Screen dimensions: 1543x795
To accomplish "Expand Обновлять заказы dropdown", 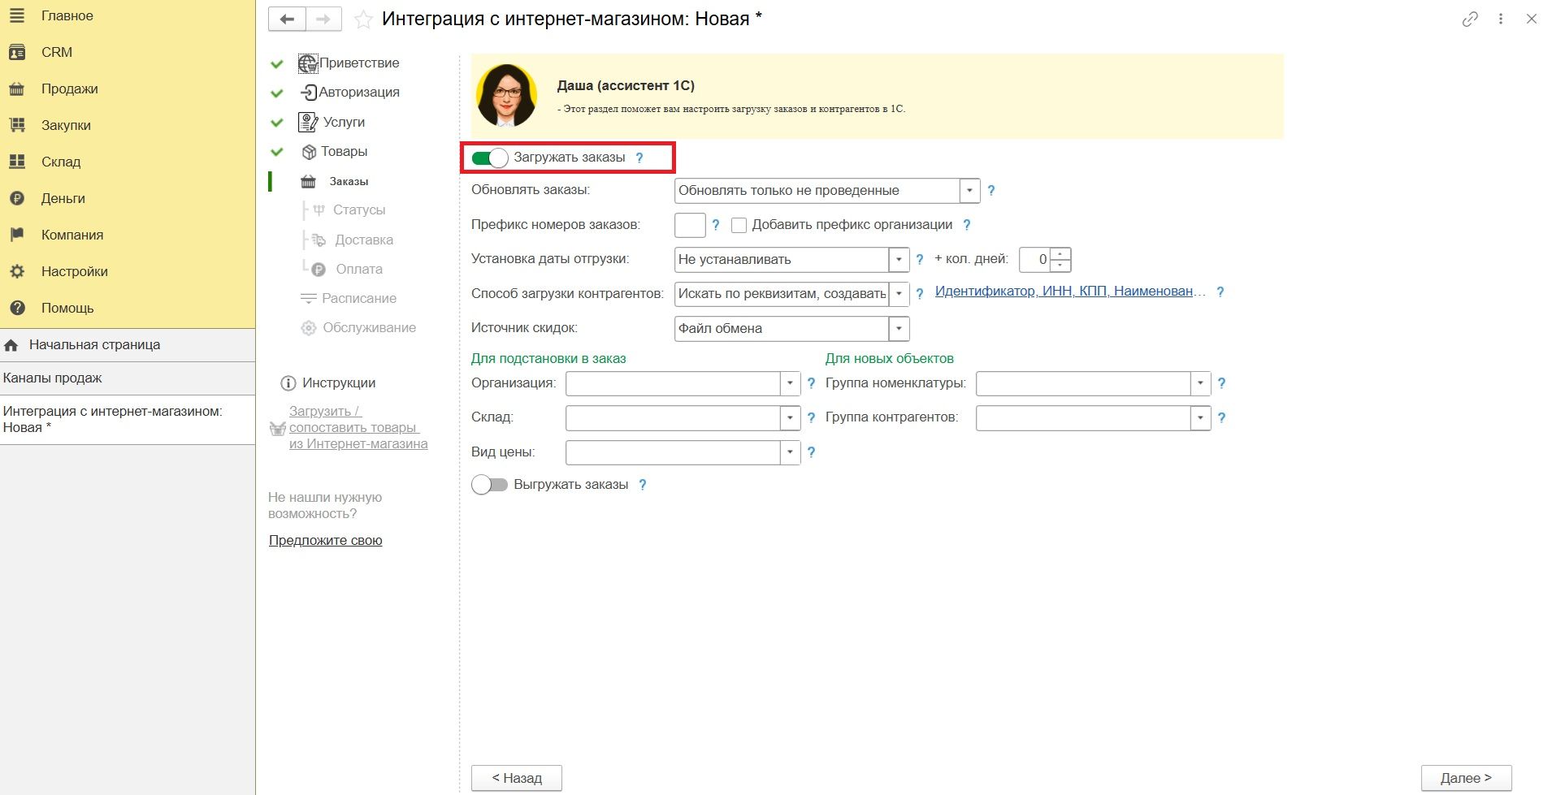I will coord(969,191).
